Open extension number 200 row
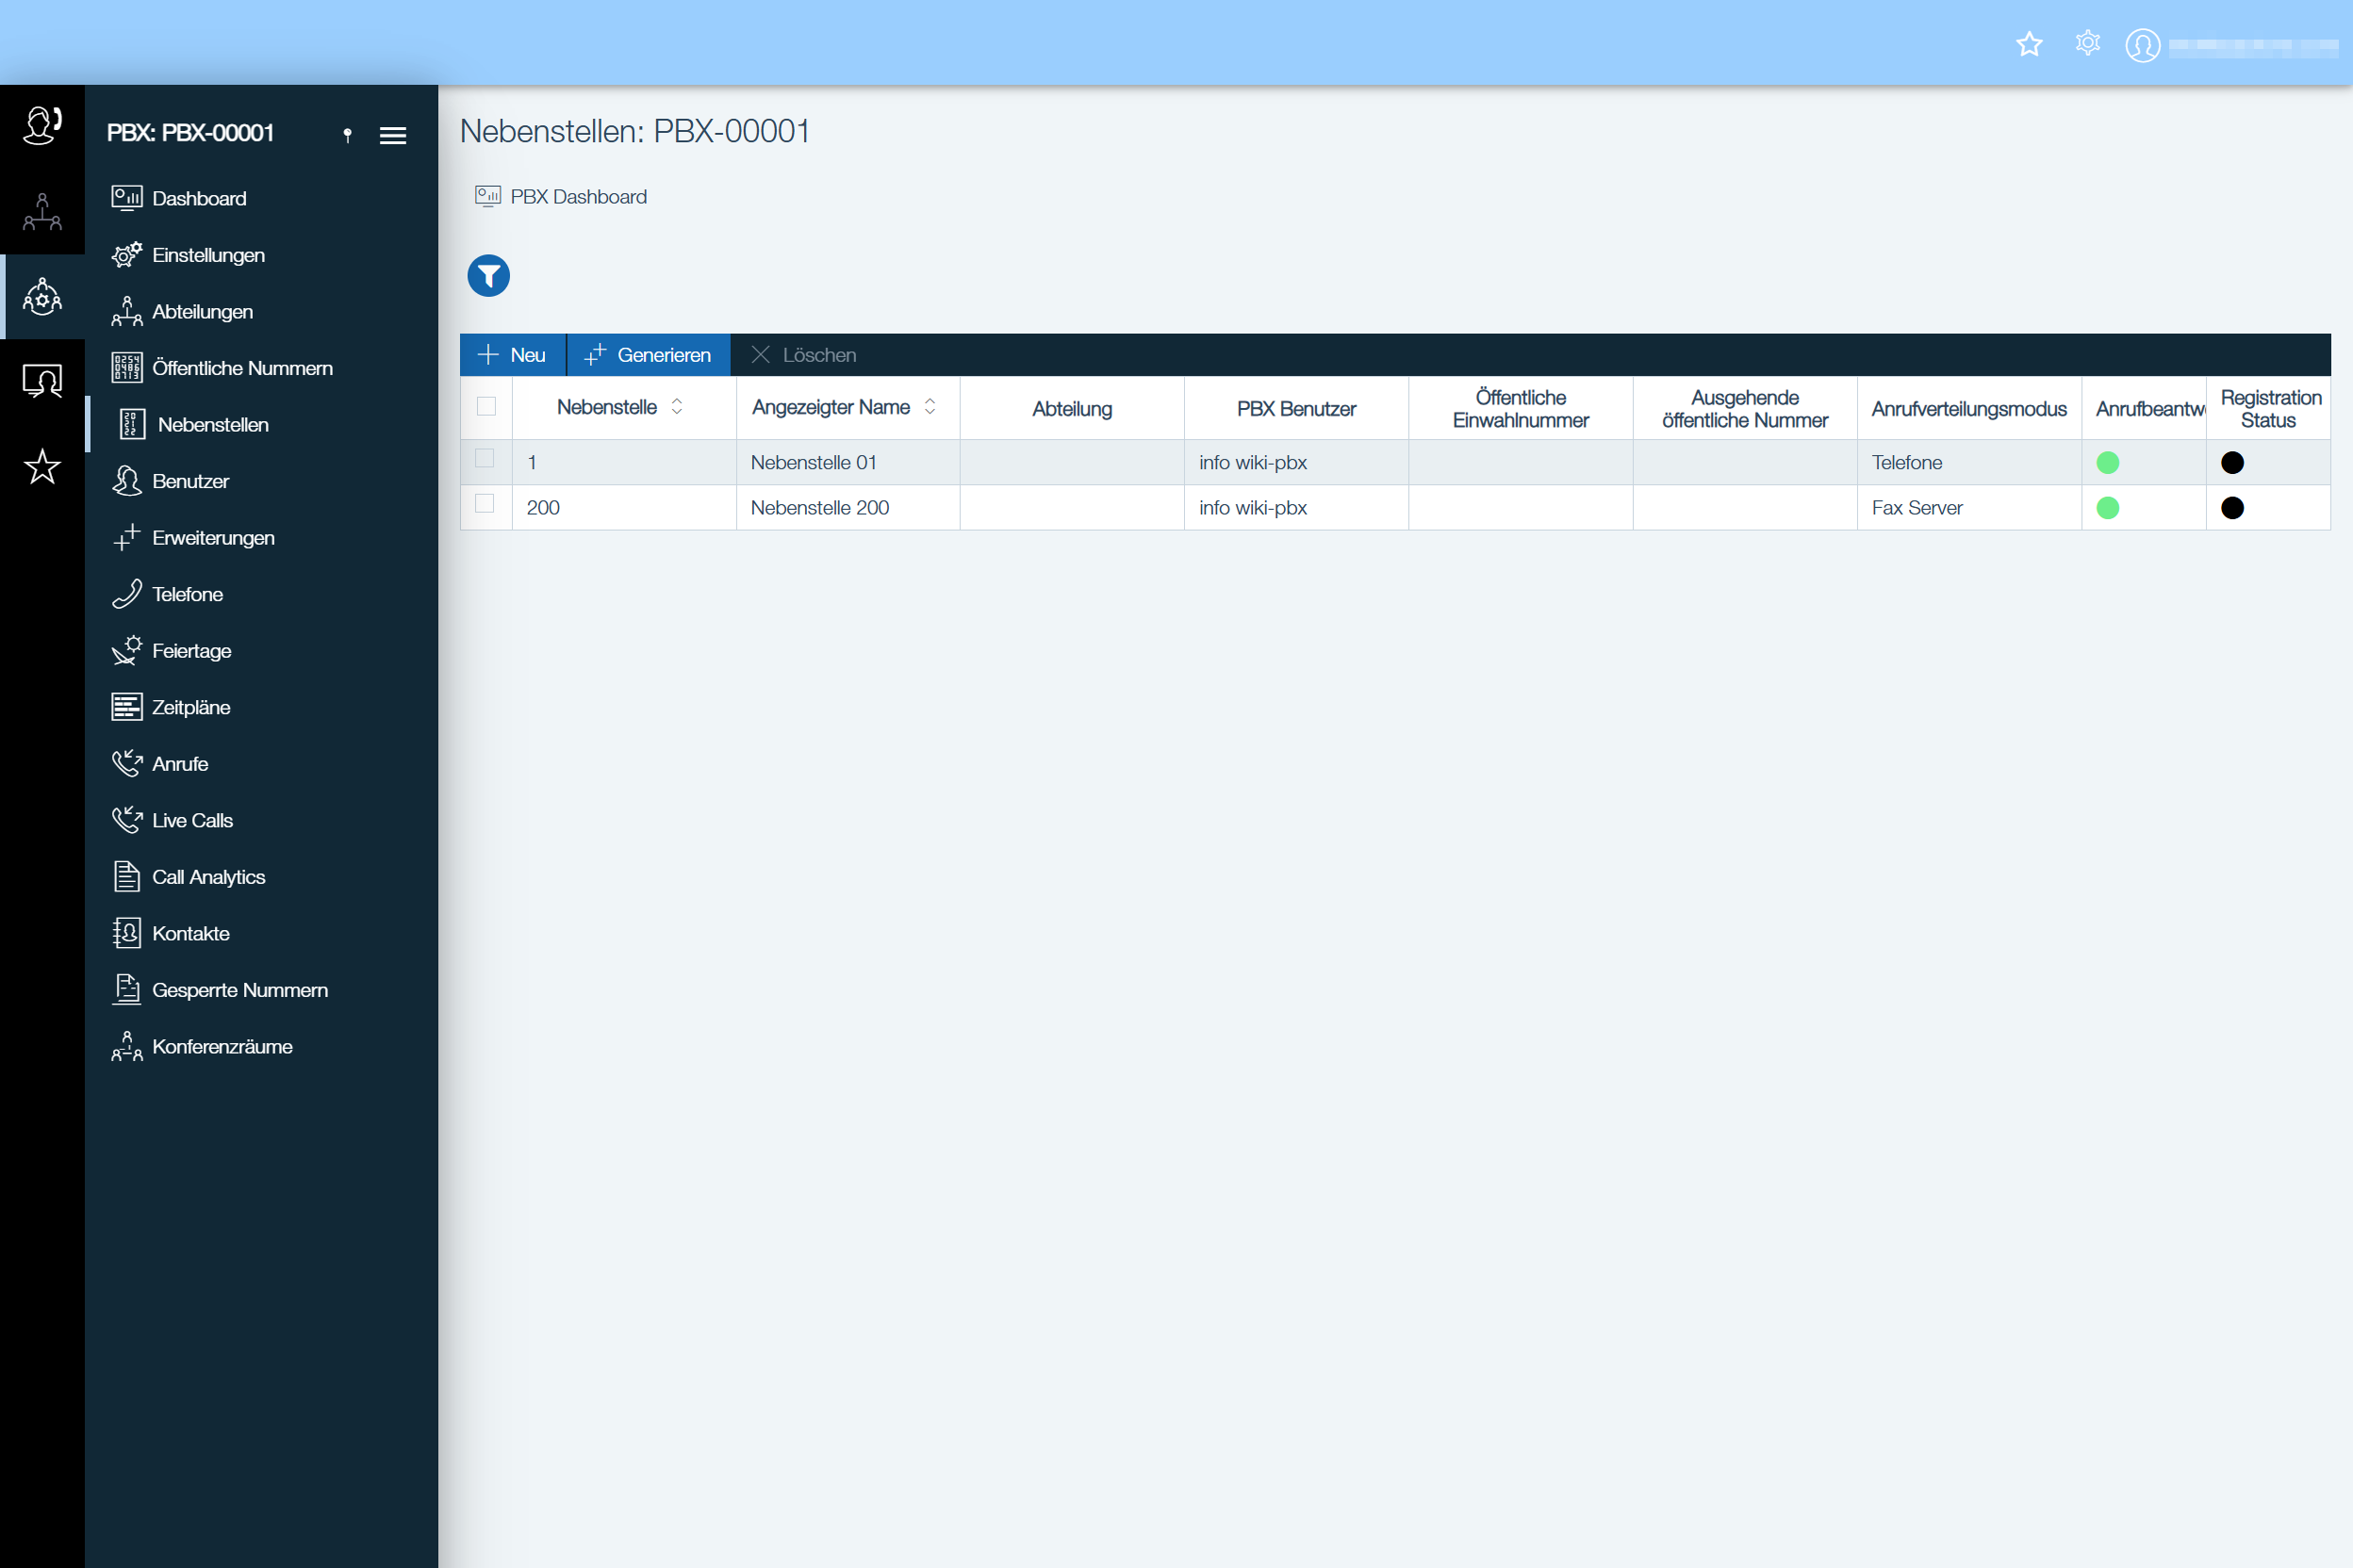The height and width of the screenshot is (1568, 2353). (x=542, y=508)
